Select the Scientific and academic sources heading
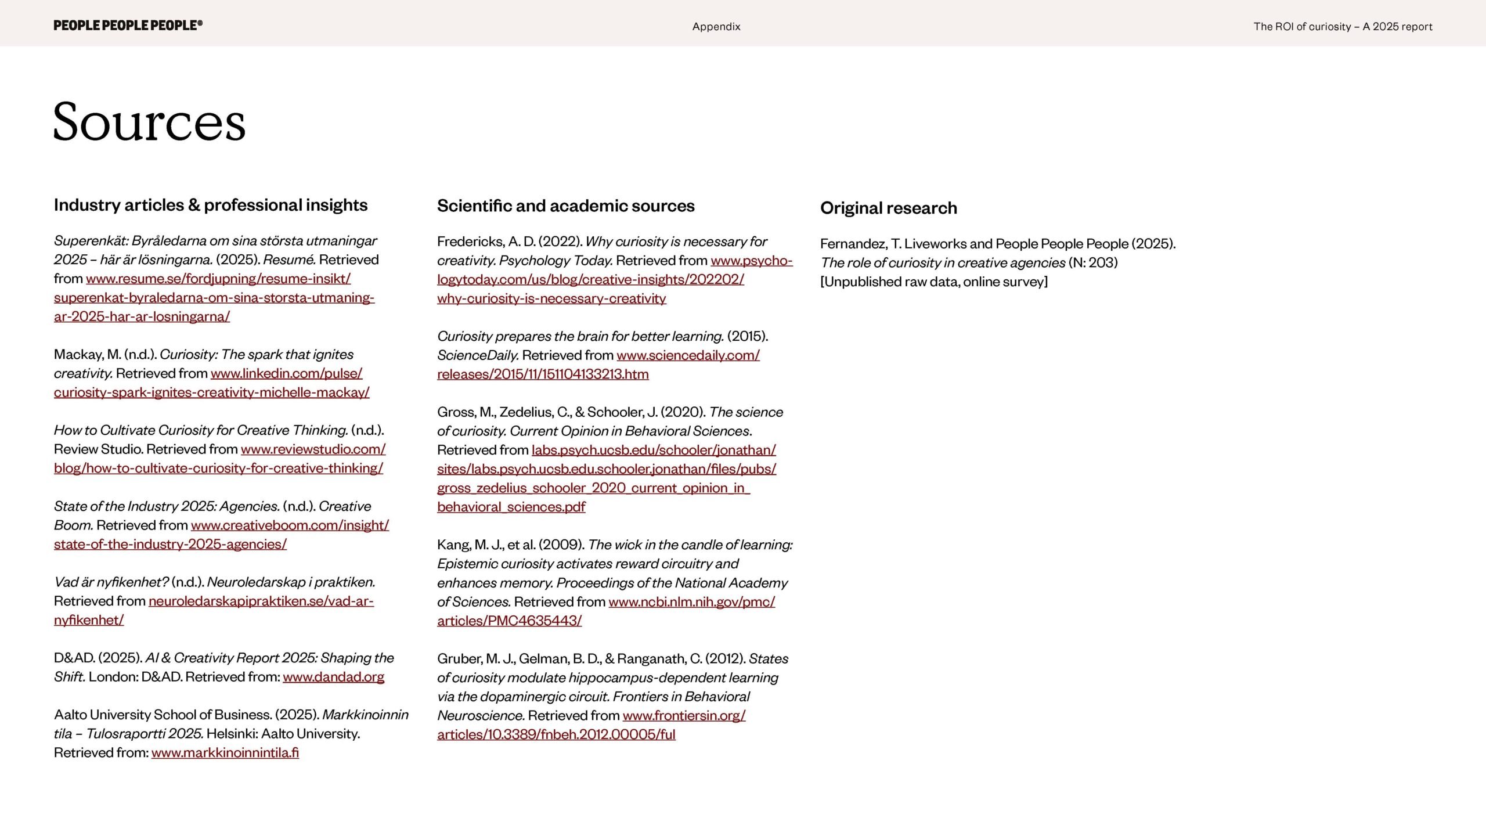Viewport: 1486px width, 836px height. click(x=565, y=206)
